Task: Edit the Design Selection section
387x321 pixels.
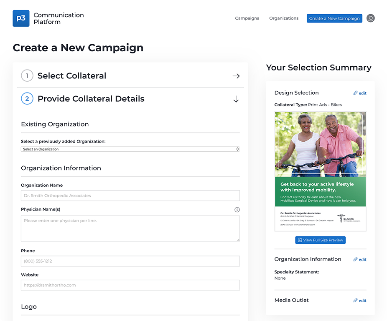Action: tap(360, 93)
